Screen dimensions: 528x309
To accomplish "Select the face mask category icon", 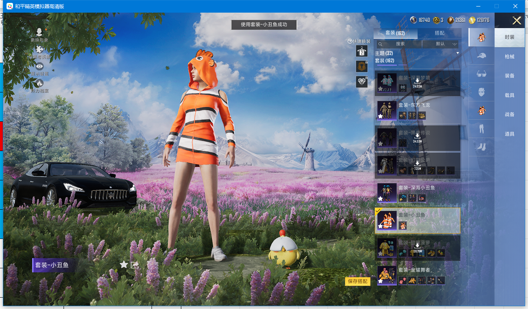I will pos(481,92).
